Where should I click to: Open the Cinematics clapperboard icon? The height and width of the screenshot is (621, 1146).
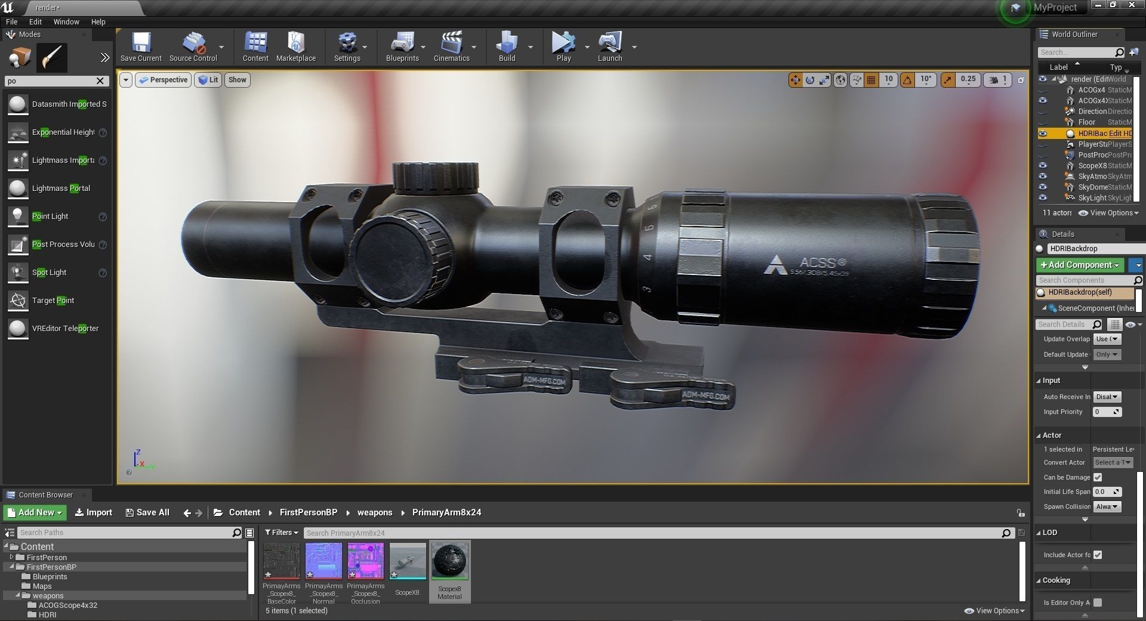point(452,47)
